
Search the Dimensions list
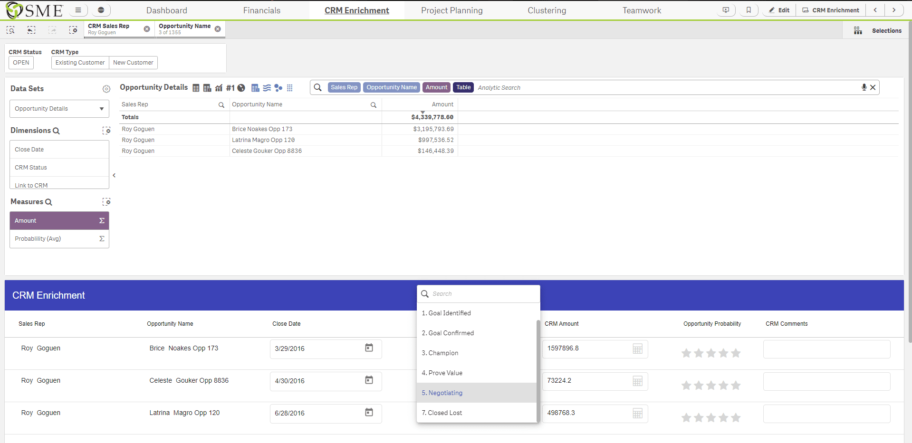point(56,131)
